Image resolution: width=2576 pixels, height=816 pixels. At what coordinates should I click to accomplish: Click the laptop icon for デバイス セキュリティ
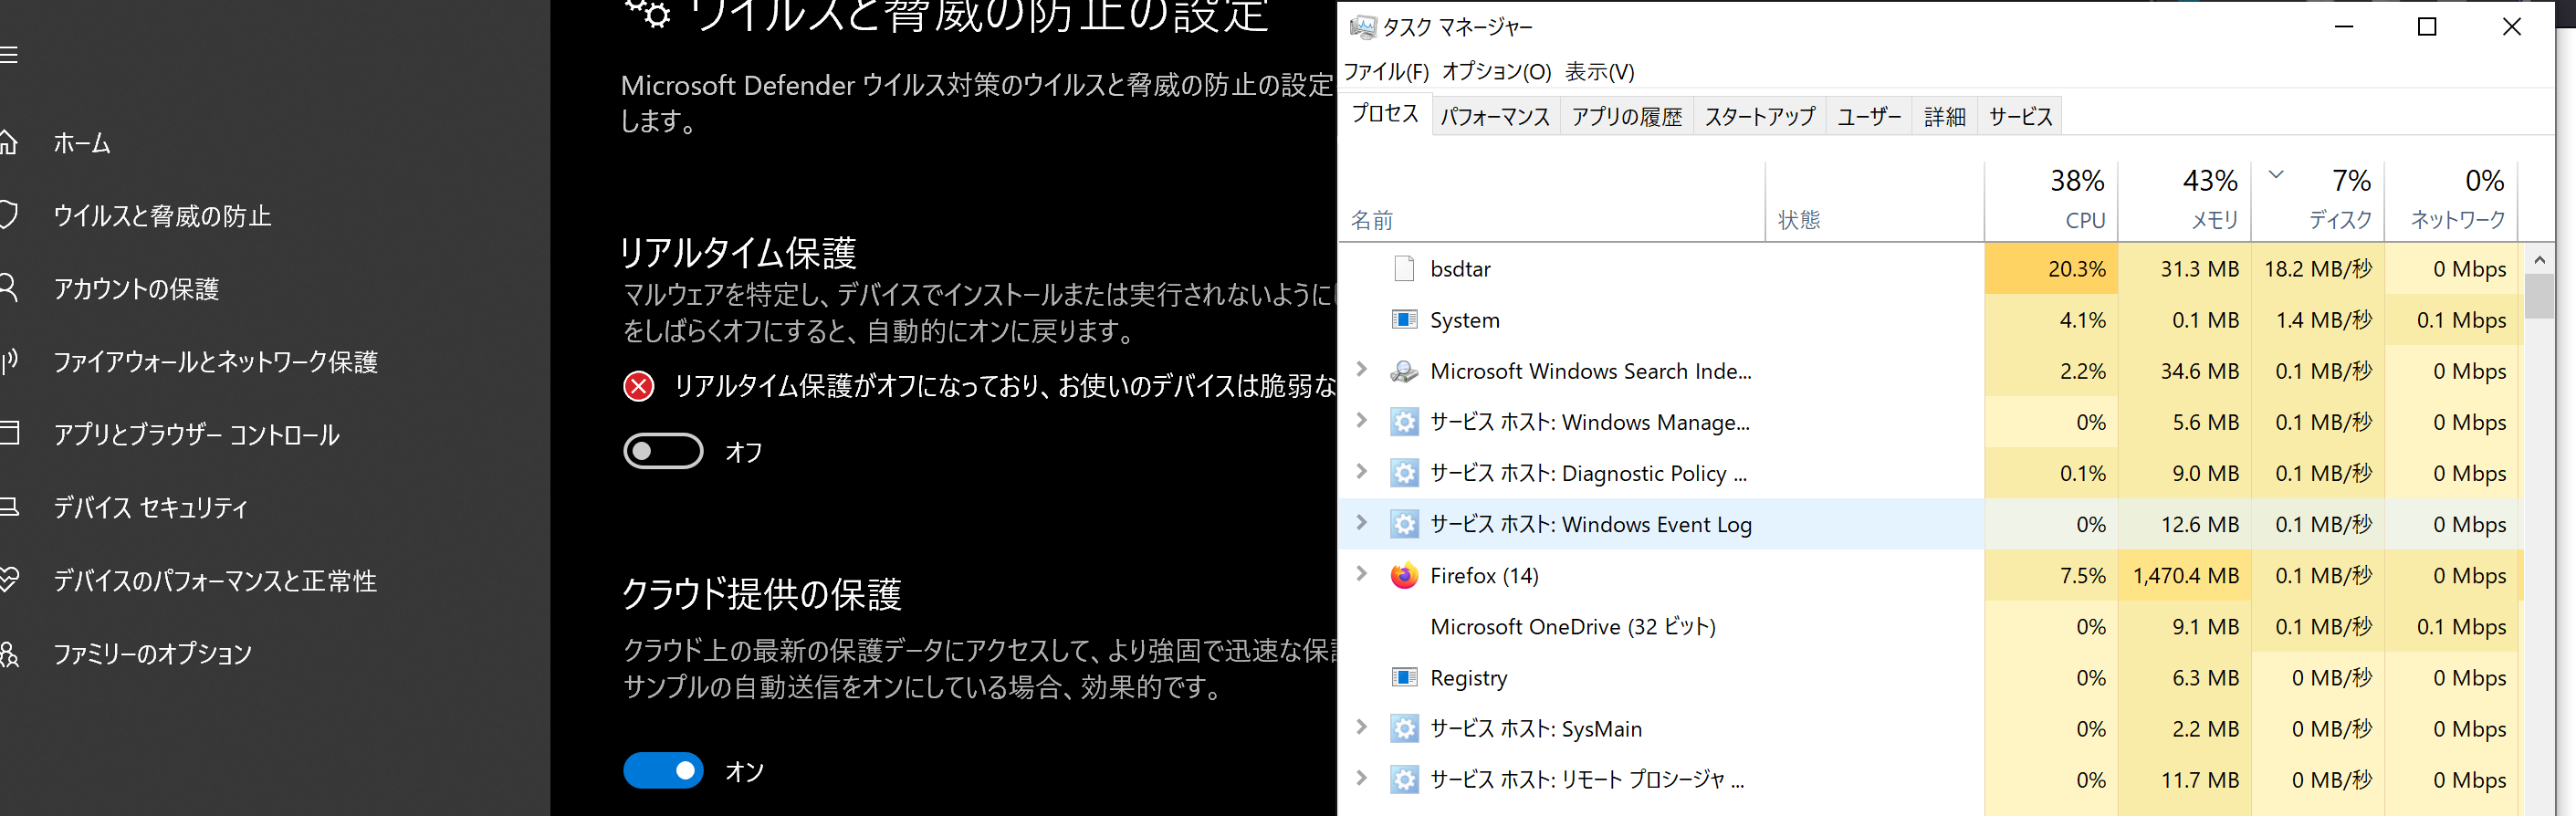pos(8,507)
